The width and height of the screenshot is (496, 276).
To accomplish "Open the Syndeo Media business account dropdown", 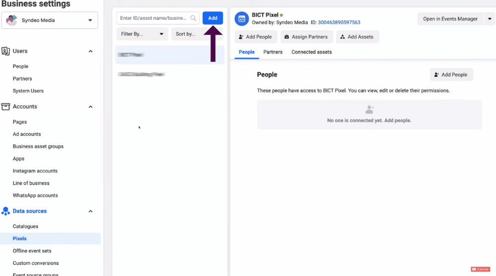I will 49,20.
